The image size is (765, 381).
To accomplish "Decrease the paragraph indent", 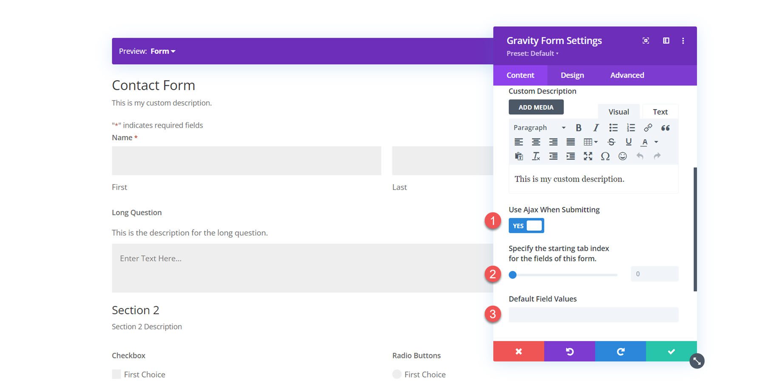I will [x=553, y=156].
